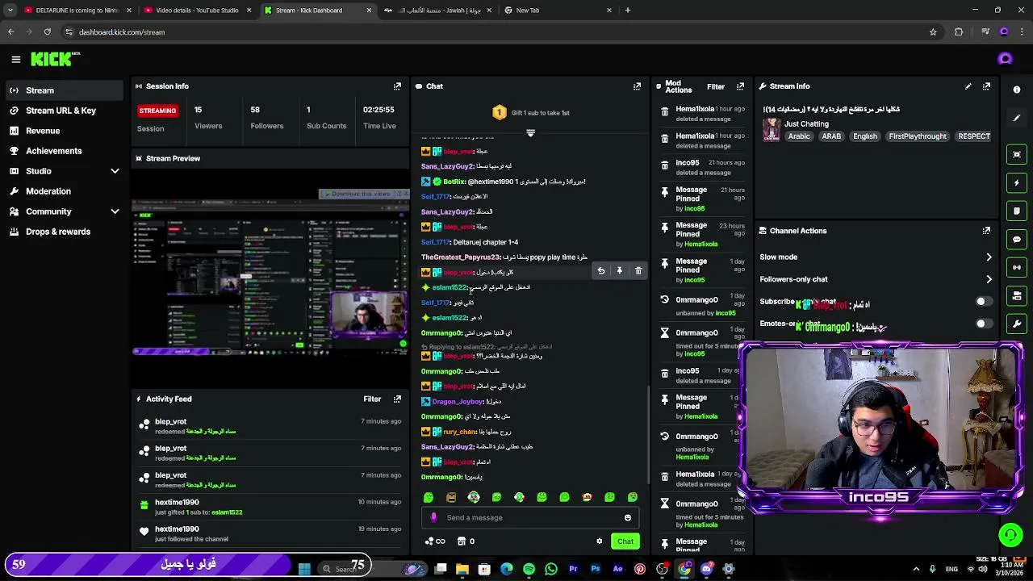This screenshot has height=581, width=1033.
Task: Open Discord from the taskbar
Action: (x=706, y=569)
